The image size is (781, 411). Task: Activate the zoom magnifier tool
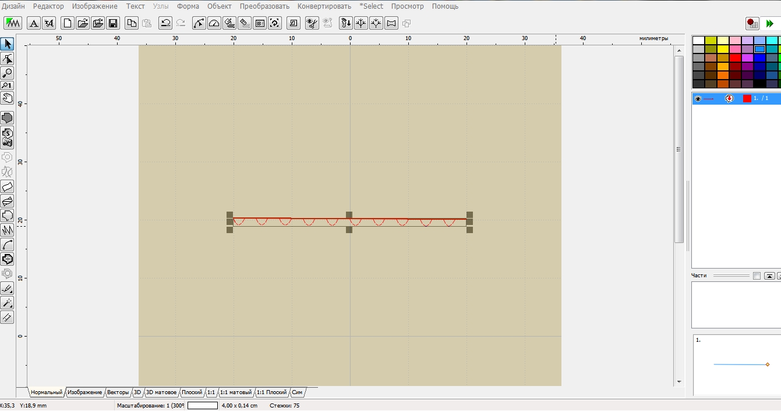click(x=7, y=73)
